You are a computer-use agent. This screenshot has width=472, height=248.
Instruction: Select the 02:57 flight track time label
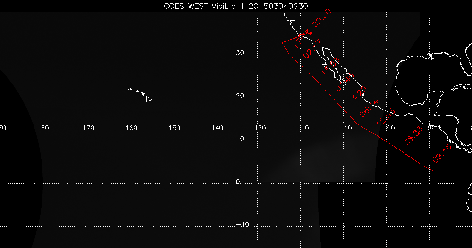point(312,49)
